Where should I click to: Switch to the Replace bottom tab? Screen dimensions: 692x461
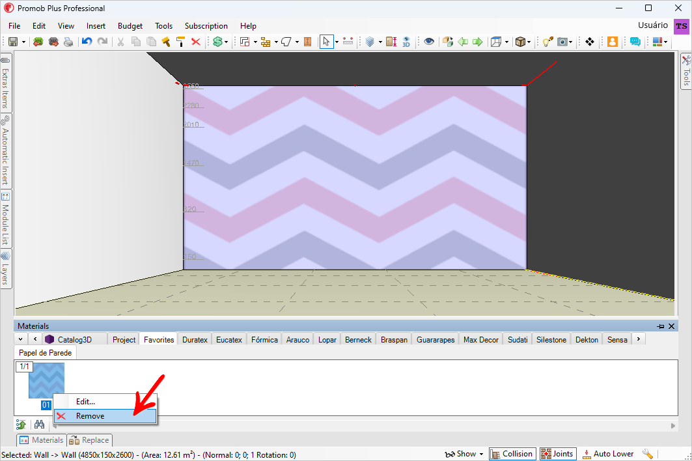click(x=90, y=440)
